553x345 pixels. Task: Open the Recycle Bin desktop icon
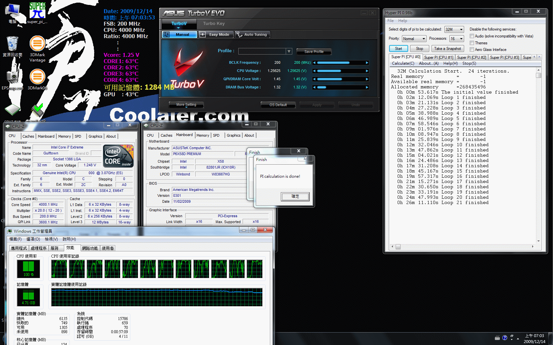point(13,46)
